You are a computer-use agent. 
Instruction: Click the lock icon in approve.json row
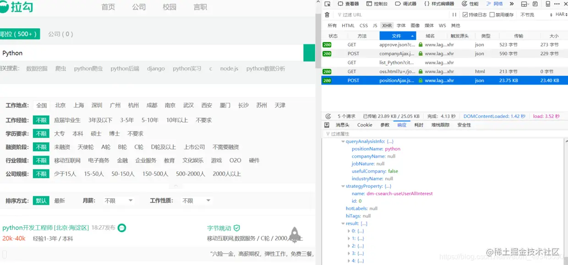tap(421, 45)
